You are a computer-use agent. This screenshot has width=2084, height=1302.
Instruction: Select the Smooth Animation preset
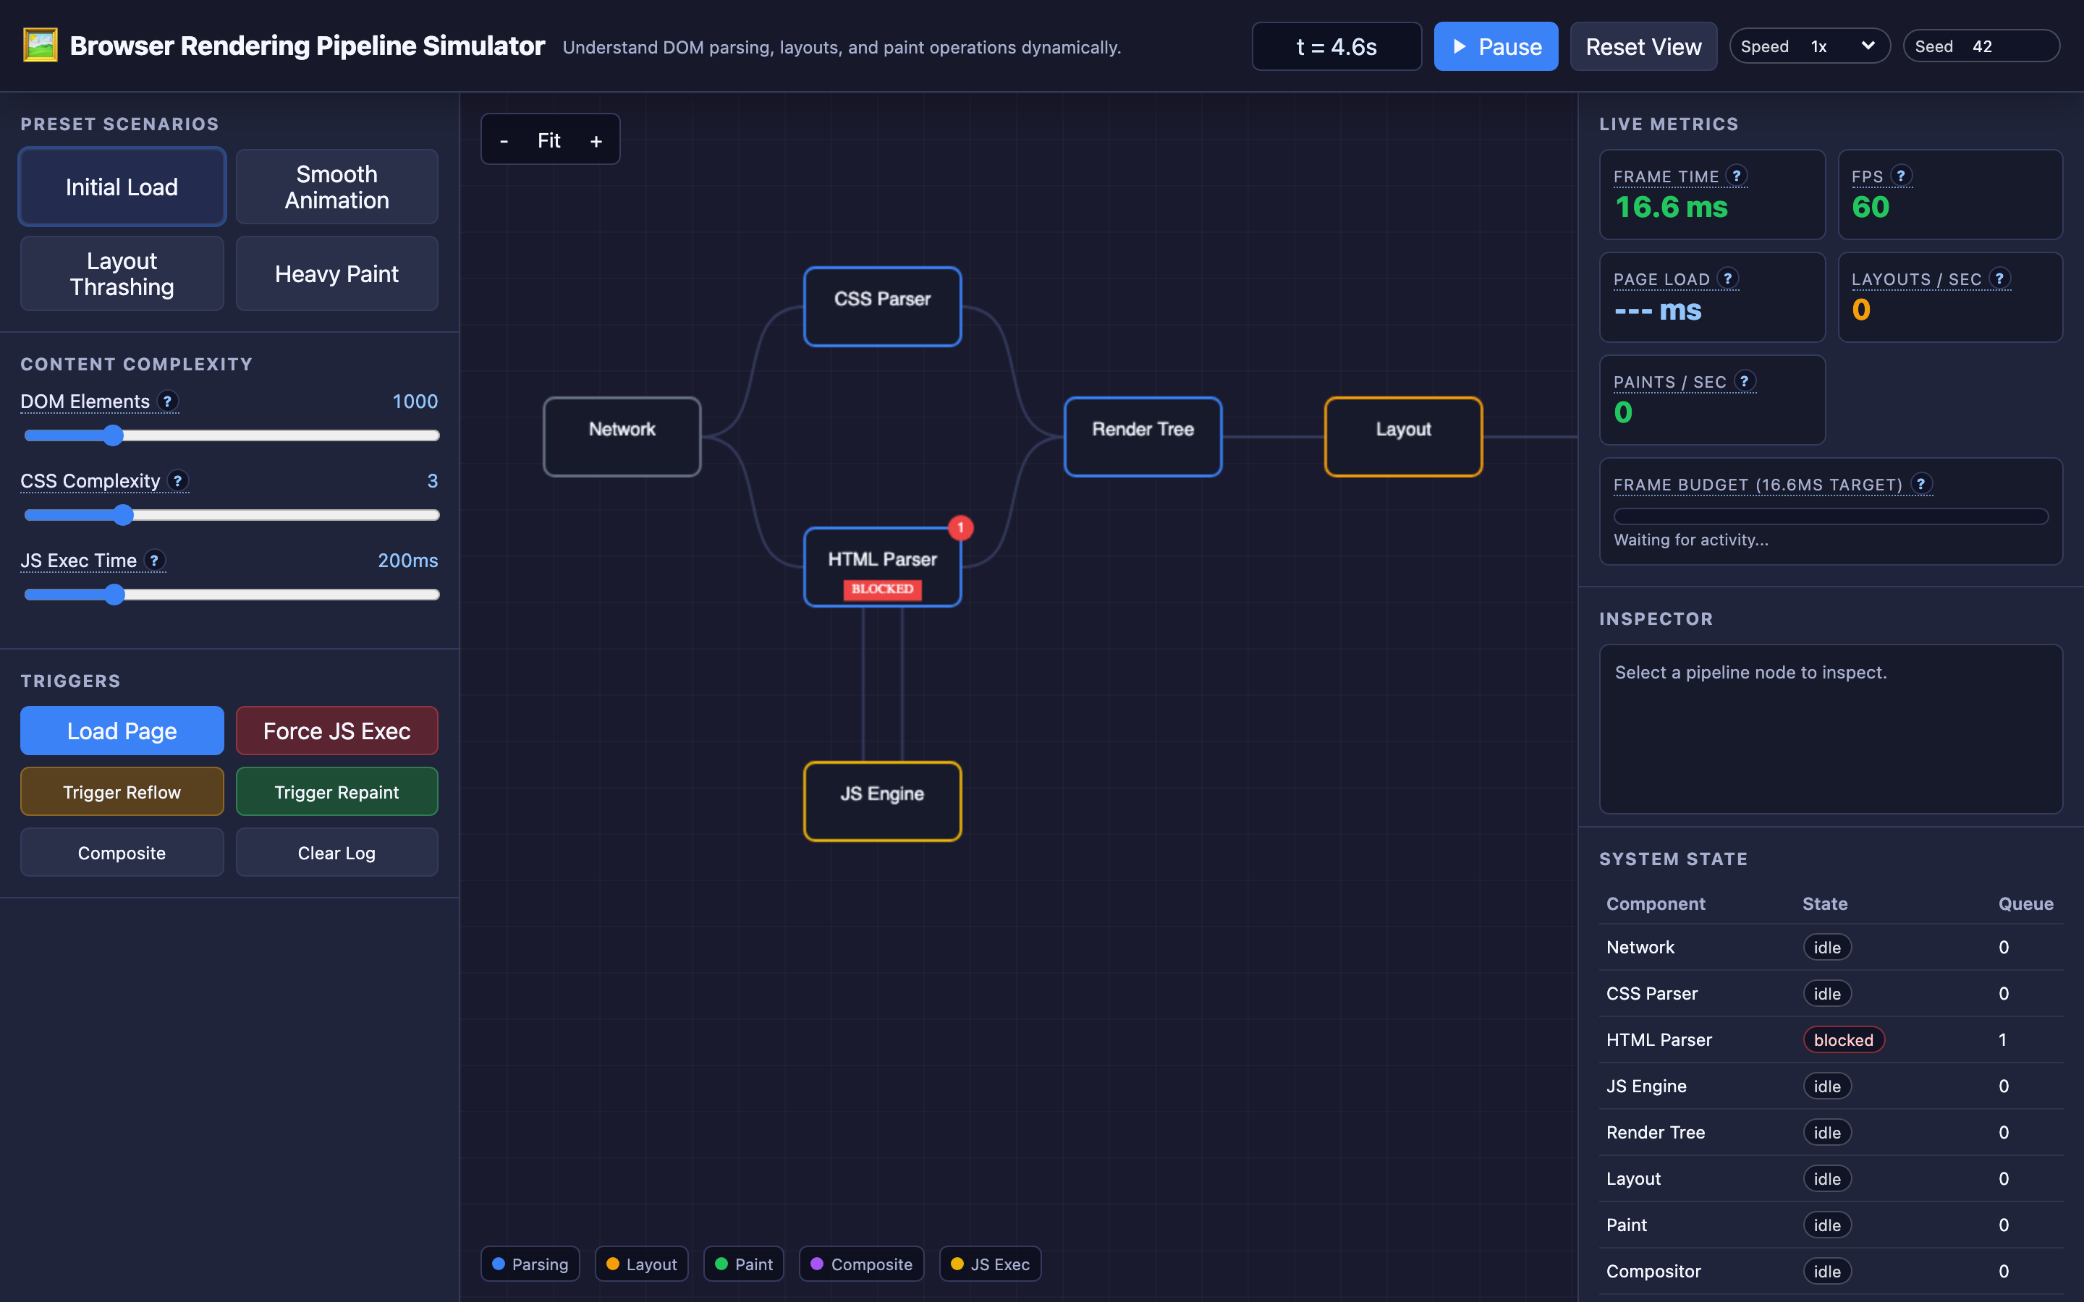(x=336, y=187)
